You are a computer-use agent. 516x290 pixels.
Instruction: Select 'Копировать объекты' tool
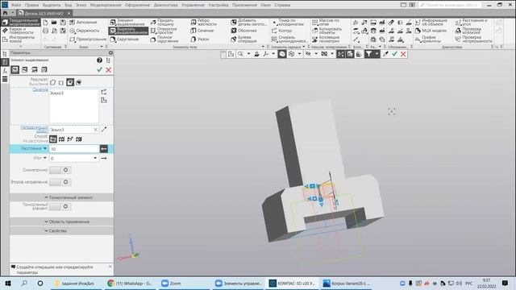click(x=327, y=31)
